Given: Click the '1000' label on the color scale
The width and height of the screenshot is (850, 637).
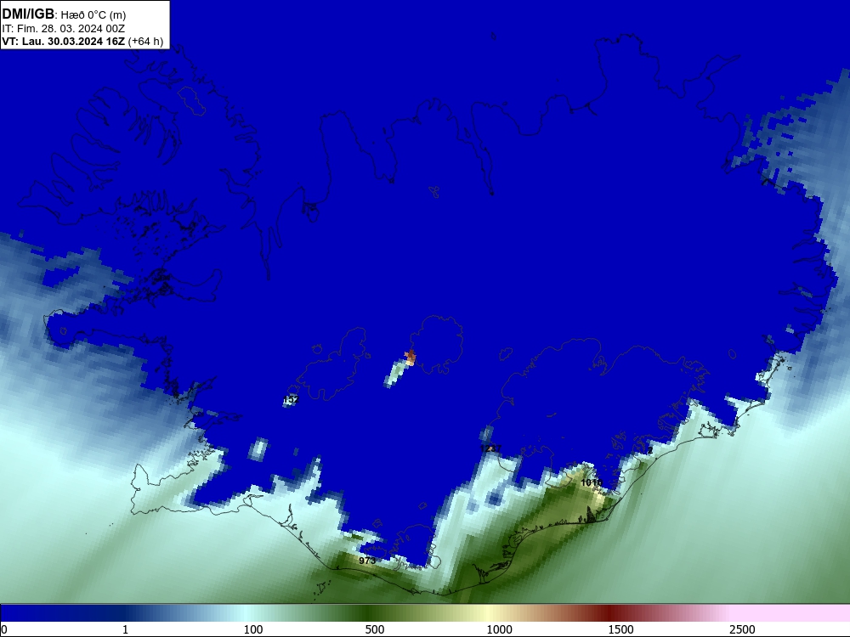Looking at the screenshot, I should point(499,629).
